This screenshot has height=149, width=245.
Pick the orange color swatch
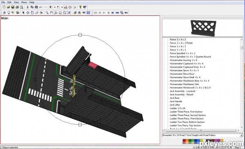pos(187,141)
